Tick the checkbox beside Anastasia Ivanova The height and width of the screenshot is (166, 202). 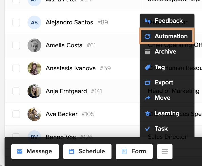(16, 68)
